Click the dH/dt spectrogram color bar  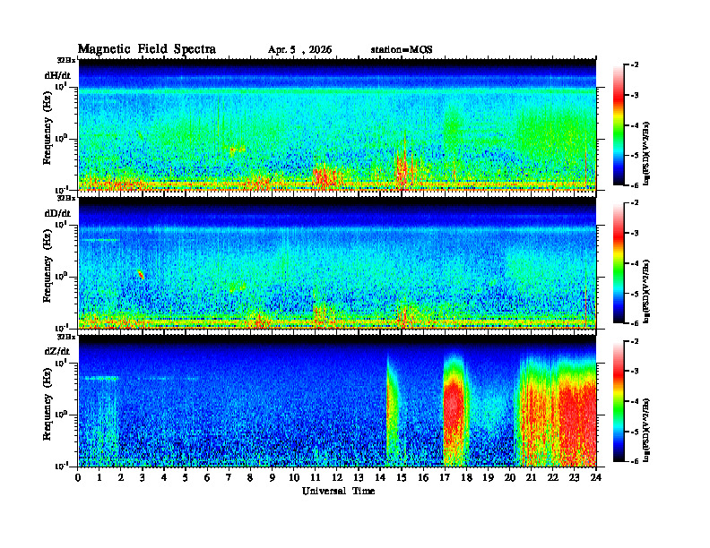(x=619, y=125)
